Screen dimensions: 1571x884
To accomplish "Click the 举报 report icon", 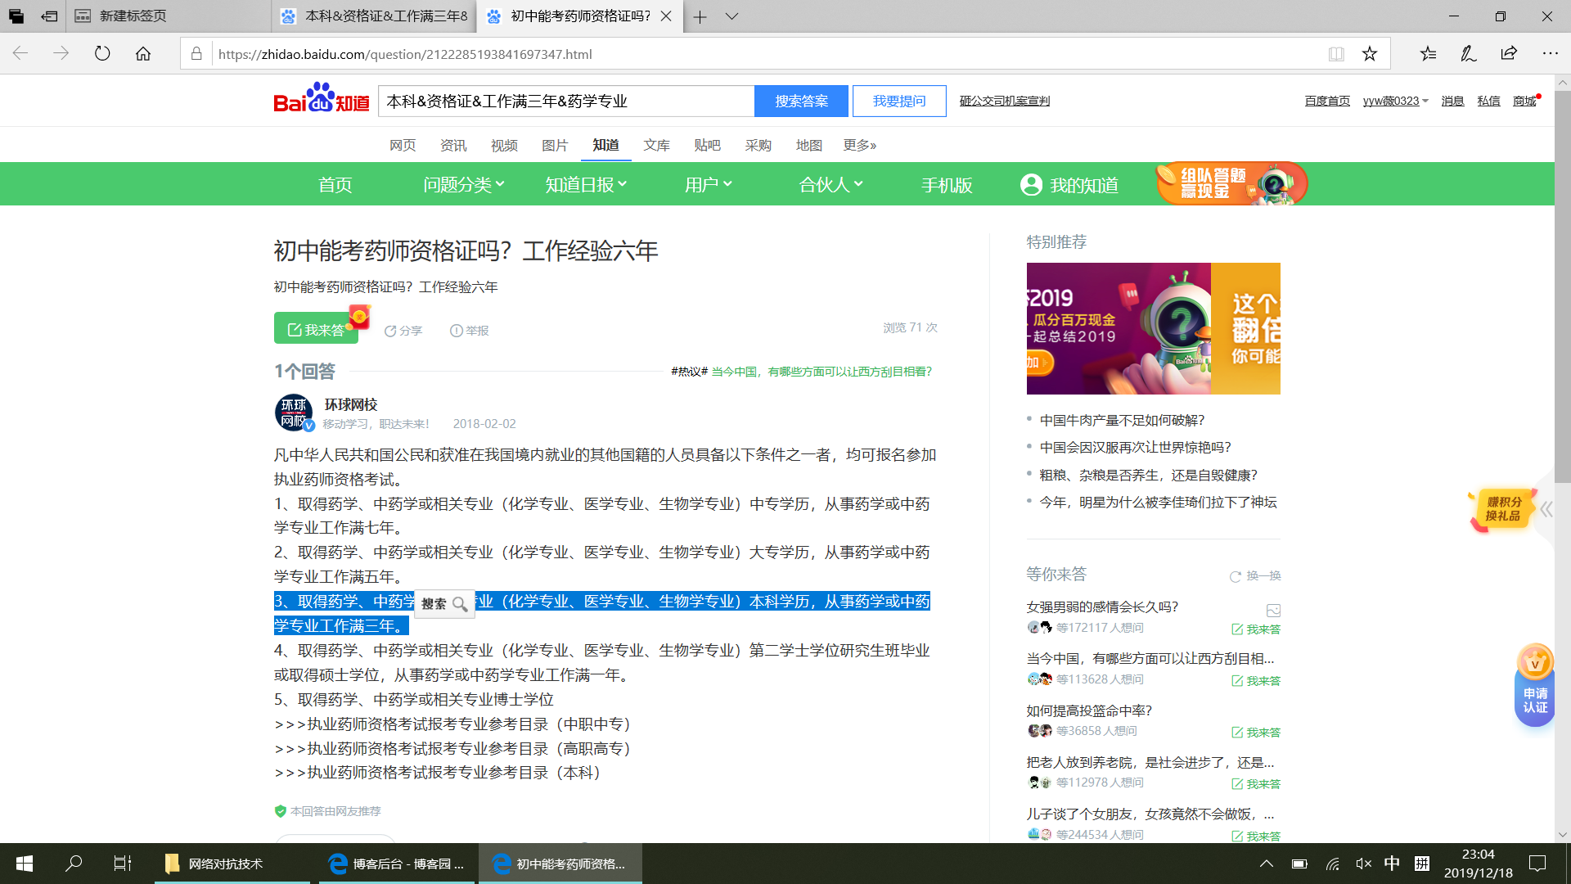I will 457,331.
